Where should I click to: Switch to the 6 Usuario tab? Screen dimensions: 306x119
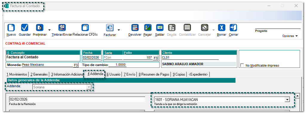point(113,74)
